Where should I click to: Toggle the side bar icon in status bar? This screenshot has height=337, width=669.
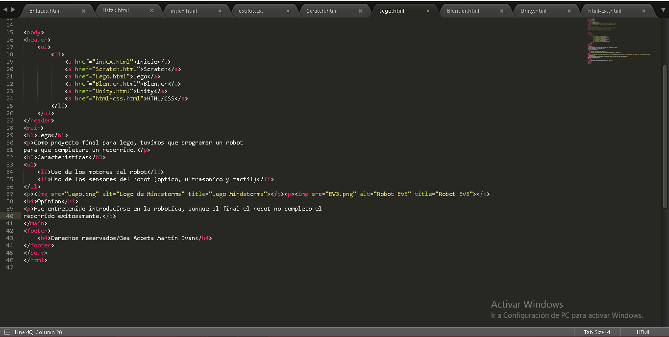7,332
